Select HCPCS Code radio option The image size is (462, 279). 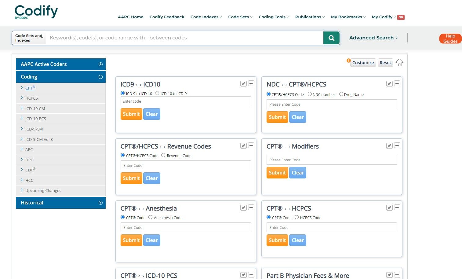coord(296,217)
